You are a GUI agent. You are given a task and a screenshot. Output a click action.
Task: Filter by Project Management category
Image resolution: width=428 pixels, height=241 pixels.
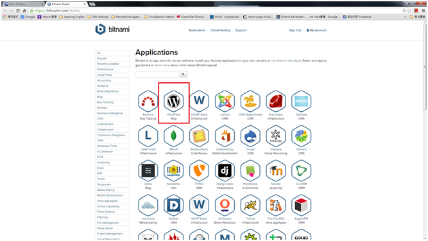pyautogui.click(x=112, y=234)
